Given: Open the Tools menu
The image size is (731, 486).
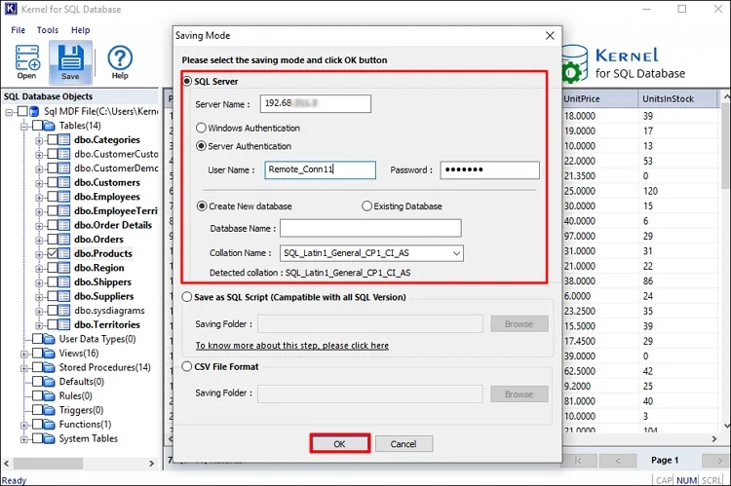Looking at the screenshot, I should pyautogui.click(x=48, y=30).
